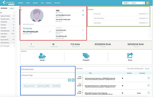Open the Alerts menu
This screenshot has width=153, height=97.
[28, 3]
